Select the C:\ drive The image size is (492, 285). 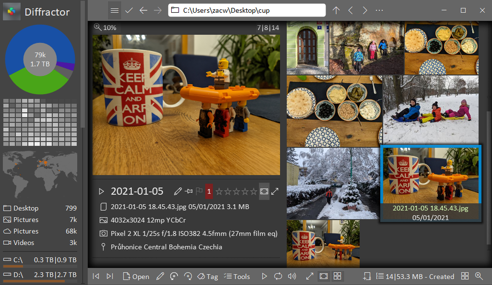tap(40, 261)
